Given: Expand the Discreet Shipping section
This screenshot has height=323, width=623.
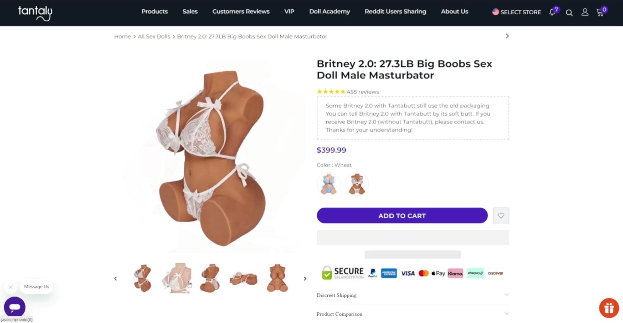Looking at the screenshot, I should [412, 295].
